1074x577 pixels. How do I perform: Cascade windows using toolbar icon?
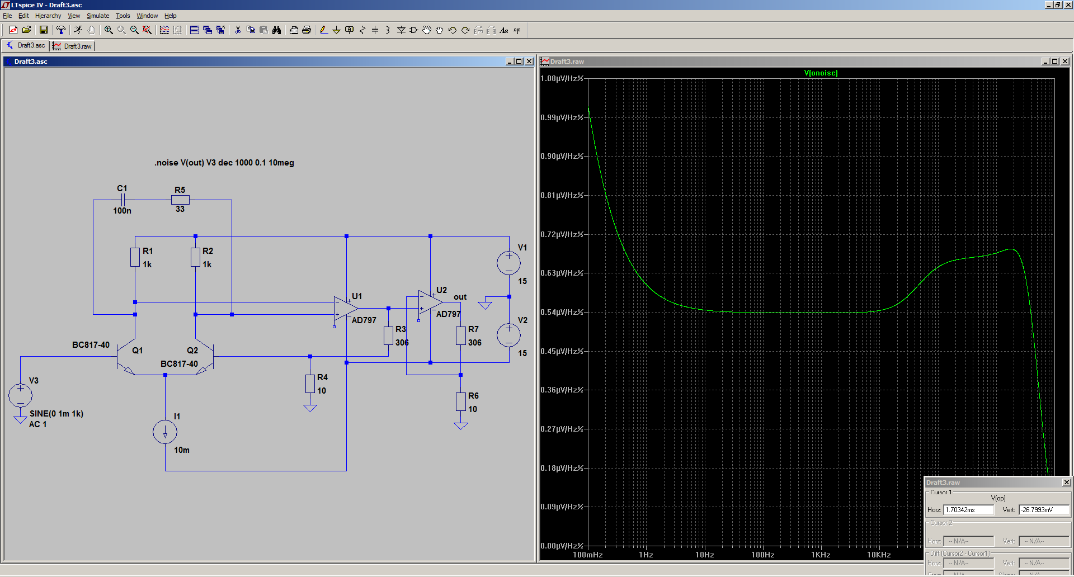(x=208, y=30)
